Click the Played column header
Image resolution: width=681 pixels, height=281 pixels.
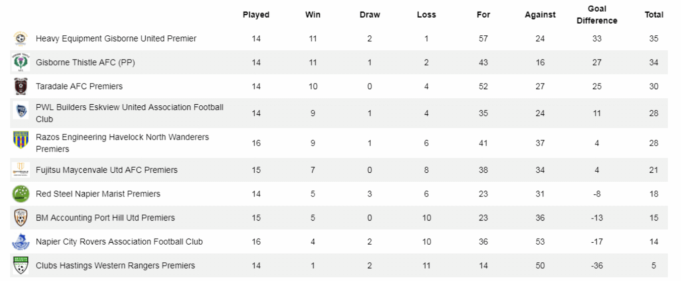pyautogui.click(x=256, y=15)
